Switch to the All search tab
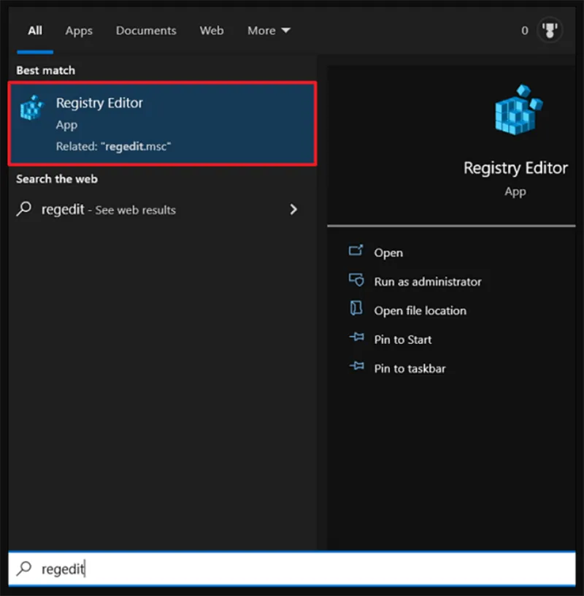584x596 pixels. 35,31
